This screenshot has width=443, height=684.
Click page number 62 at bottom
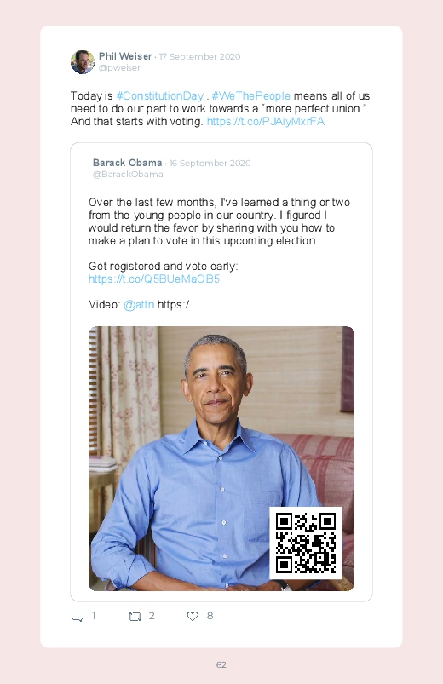coord(221,664)
